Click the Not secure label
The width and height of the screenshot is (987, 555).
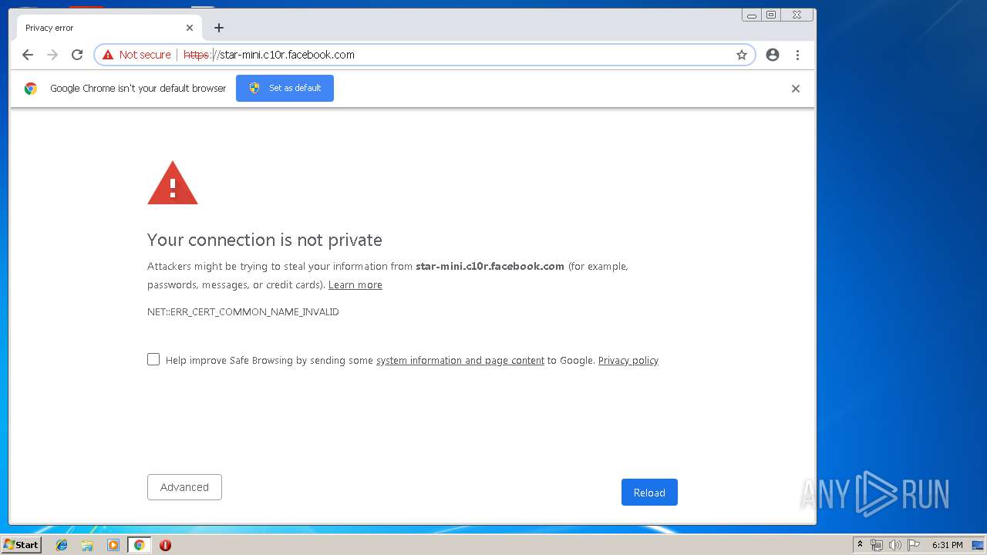[x=145, y=55]
